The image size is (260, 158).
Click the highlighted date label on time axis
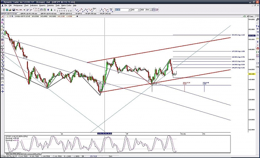click(104, 133)
